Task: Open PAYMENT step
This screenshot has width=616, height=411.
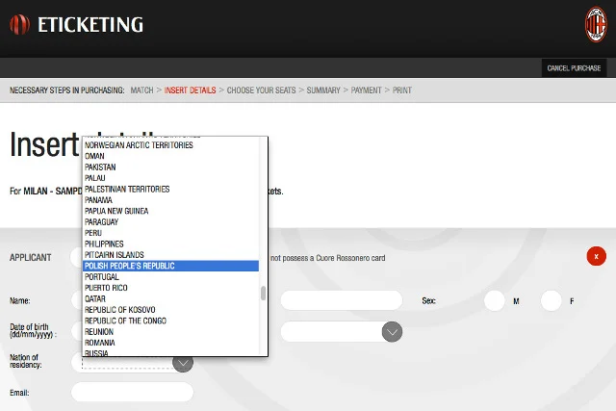Action: [366, 90]
